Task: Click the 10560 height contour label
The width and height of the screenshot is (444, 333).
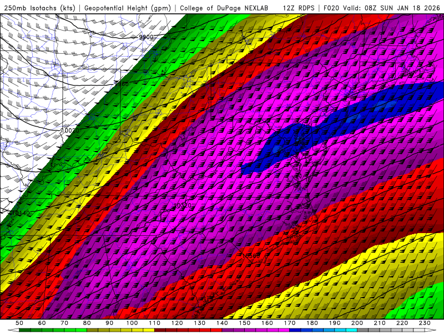Action: (251, 256)
